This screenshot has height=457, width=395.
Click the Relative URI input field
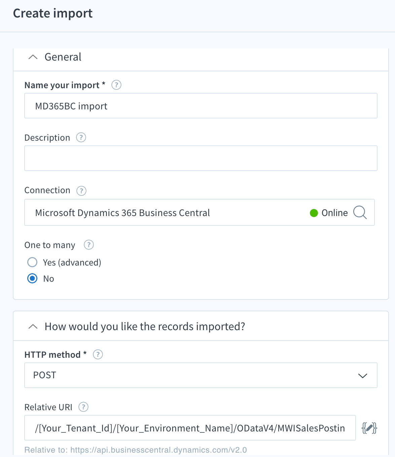coord(190,428)
